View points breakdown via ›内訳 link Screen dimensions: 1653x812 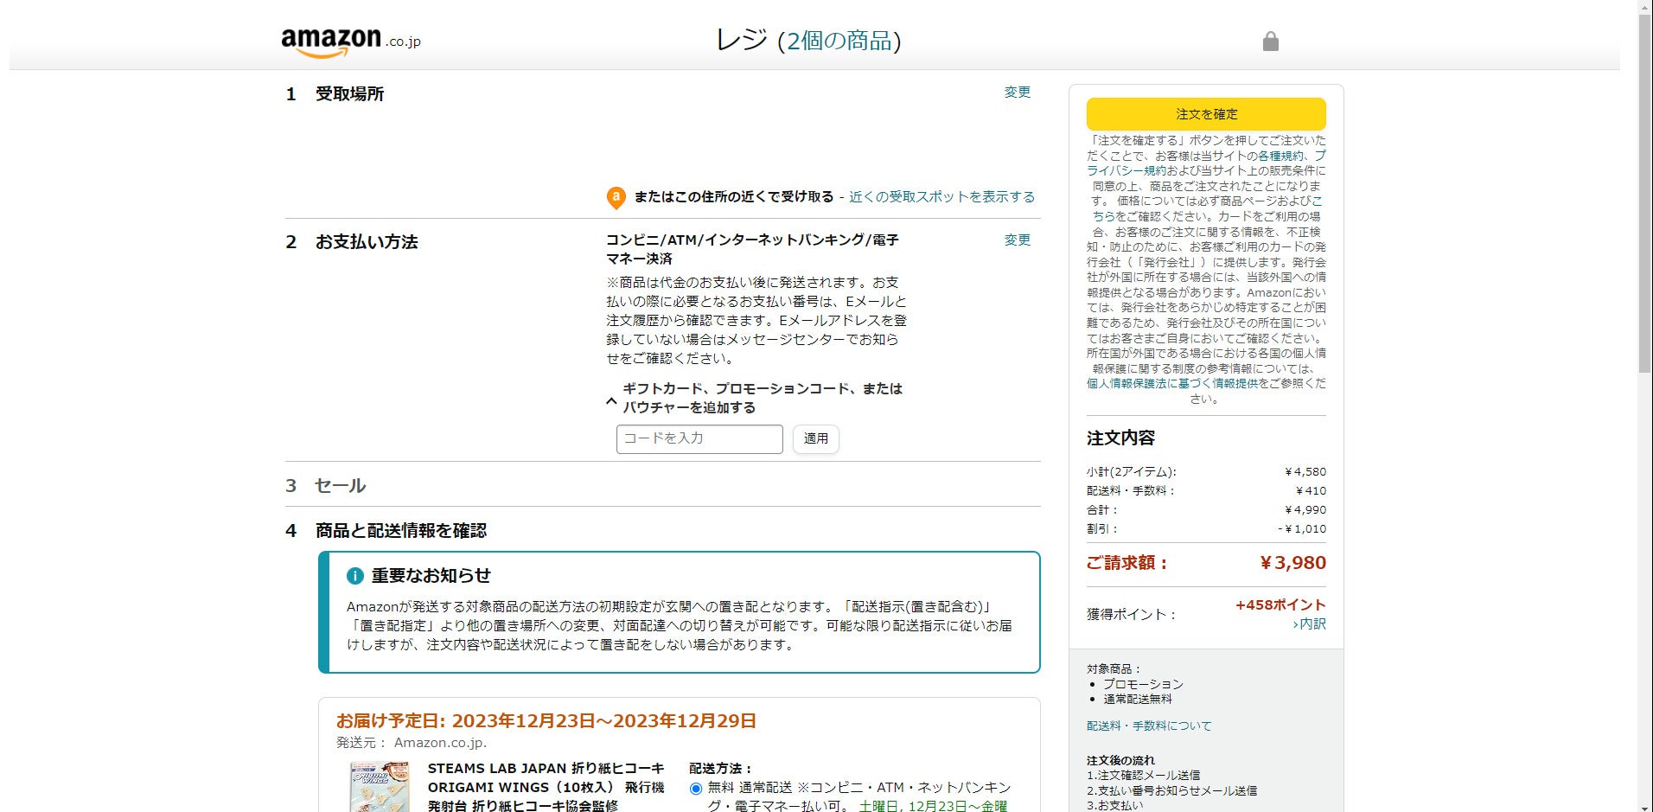(1309, 624)
